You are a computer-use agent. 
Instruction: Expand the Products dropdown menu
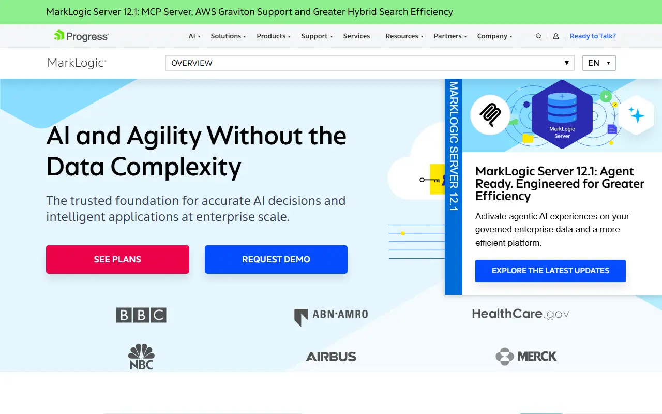(274, 36)
